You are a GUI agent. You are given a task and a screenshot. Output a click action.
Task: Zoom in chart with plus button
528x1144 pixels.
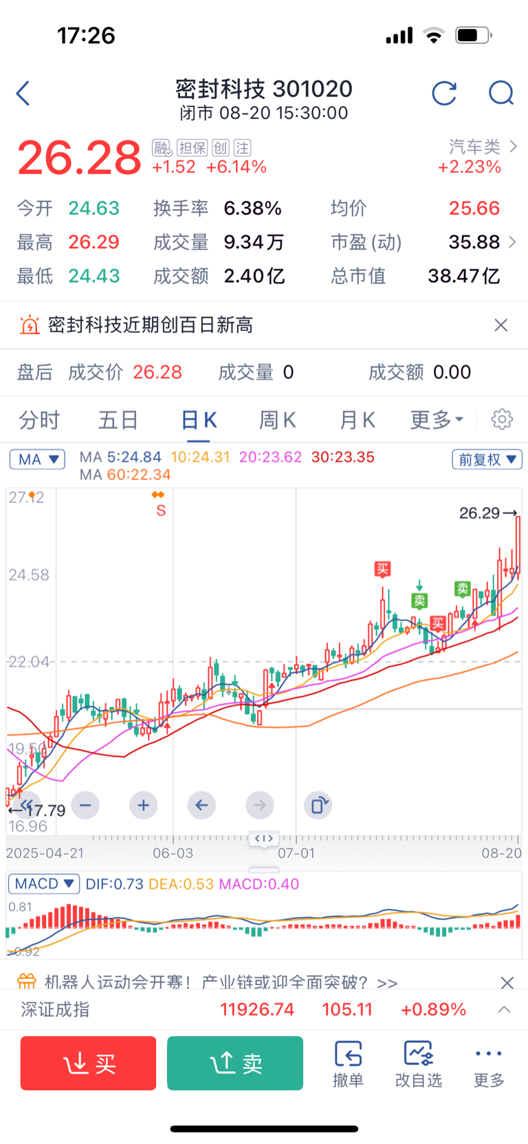pyautogui.click(x=143, y=804)
